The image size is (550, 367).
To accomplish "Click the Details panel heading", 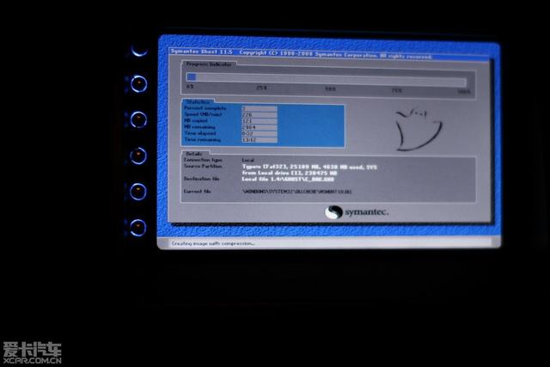I will (194, 154).
